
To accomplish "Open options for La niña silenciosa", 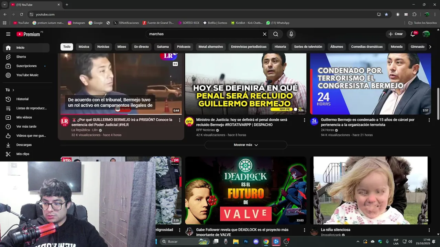I will tap(429, 230).
